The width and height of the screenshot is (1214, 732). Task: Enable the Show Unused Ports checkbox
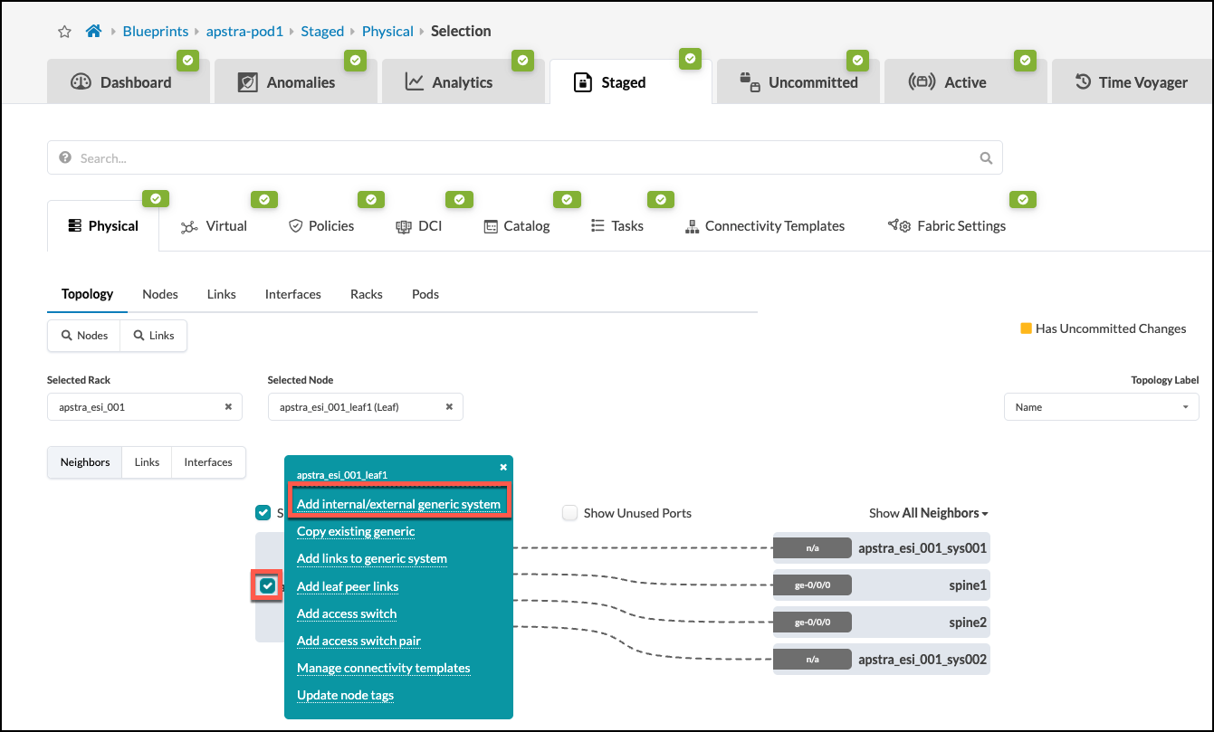(569, 513)
